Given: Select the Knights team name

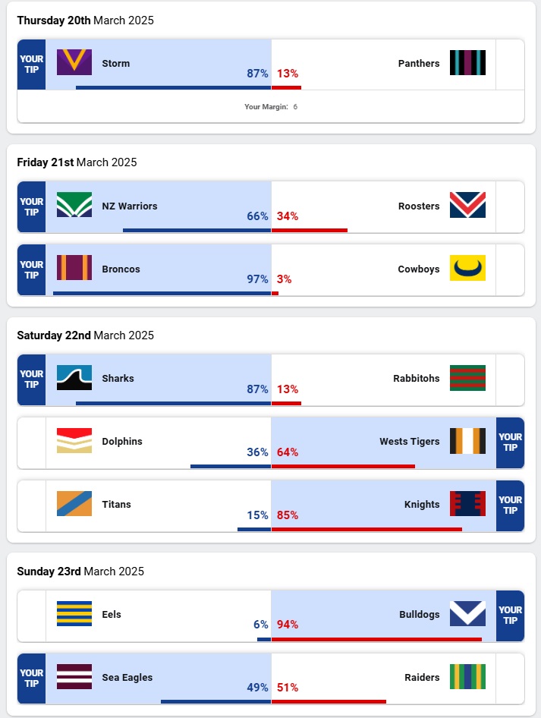Looking at the screenshot, I should pyautogui.click(x=422, y=504).
